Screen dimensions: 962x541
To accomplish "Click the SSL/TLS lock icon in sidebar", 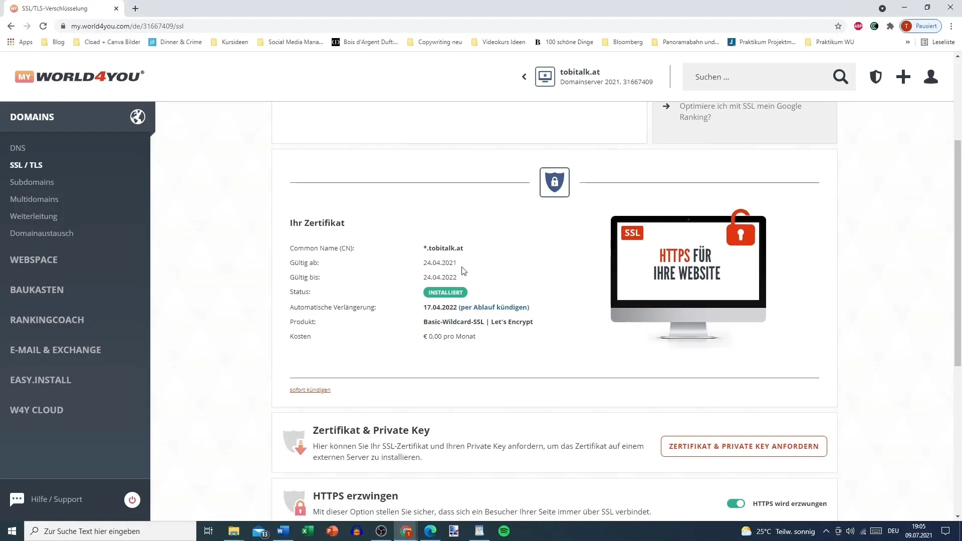I will (554, 182).
